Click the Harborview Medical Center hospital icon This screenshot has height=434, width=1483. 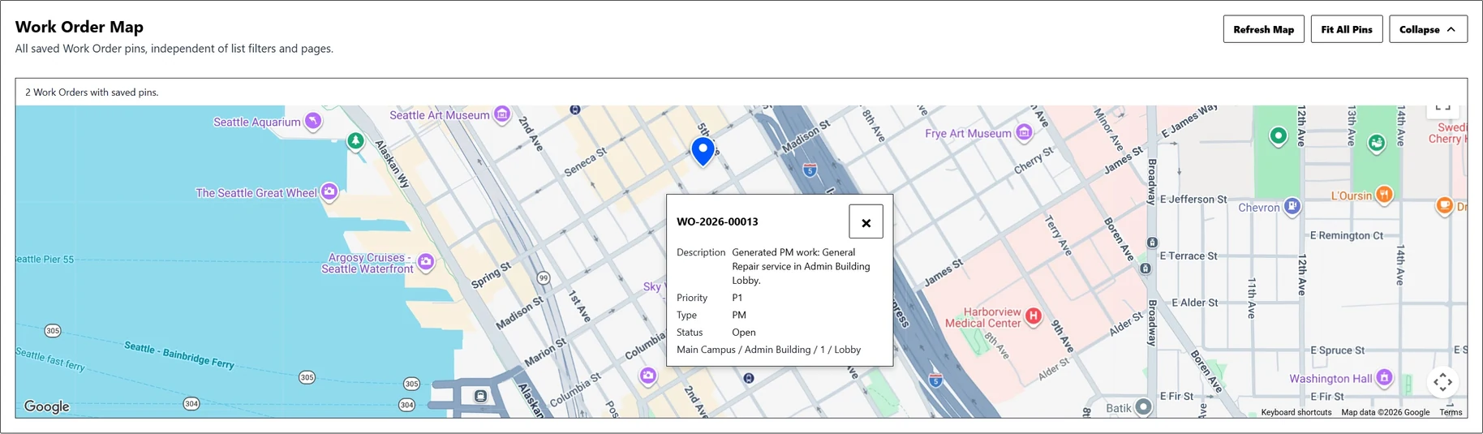pos(1033,316)
